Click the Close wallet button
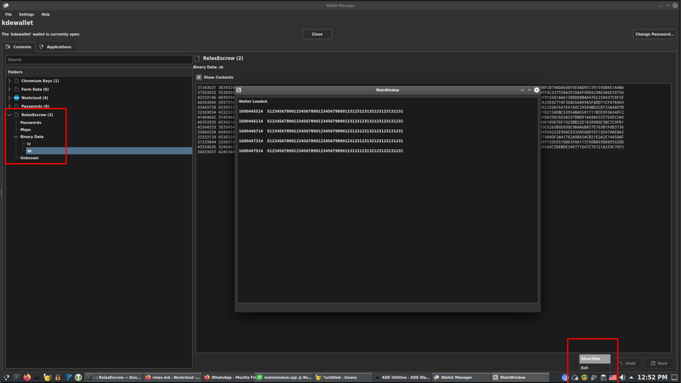The height and width of the screenshot is (383, 681). 317,34
